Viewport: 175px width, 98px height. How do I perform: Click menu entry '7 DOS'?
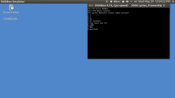point(90,27)
